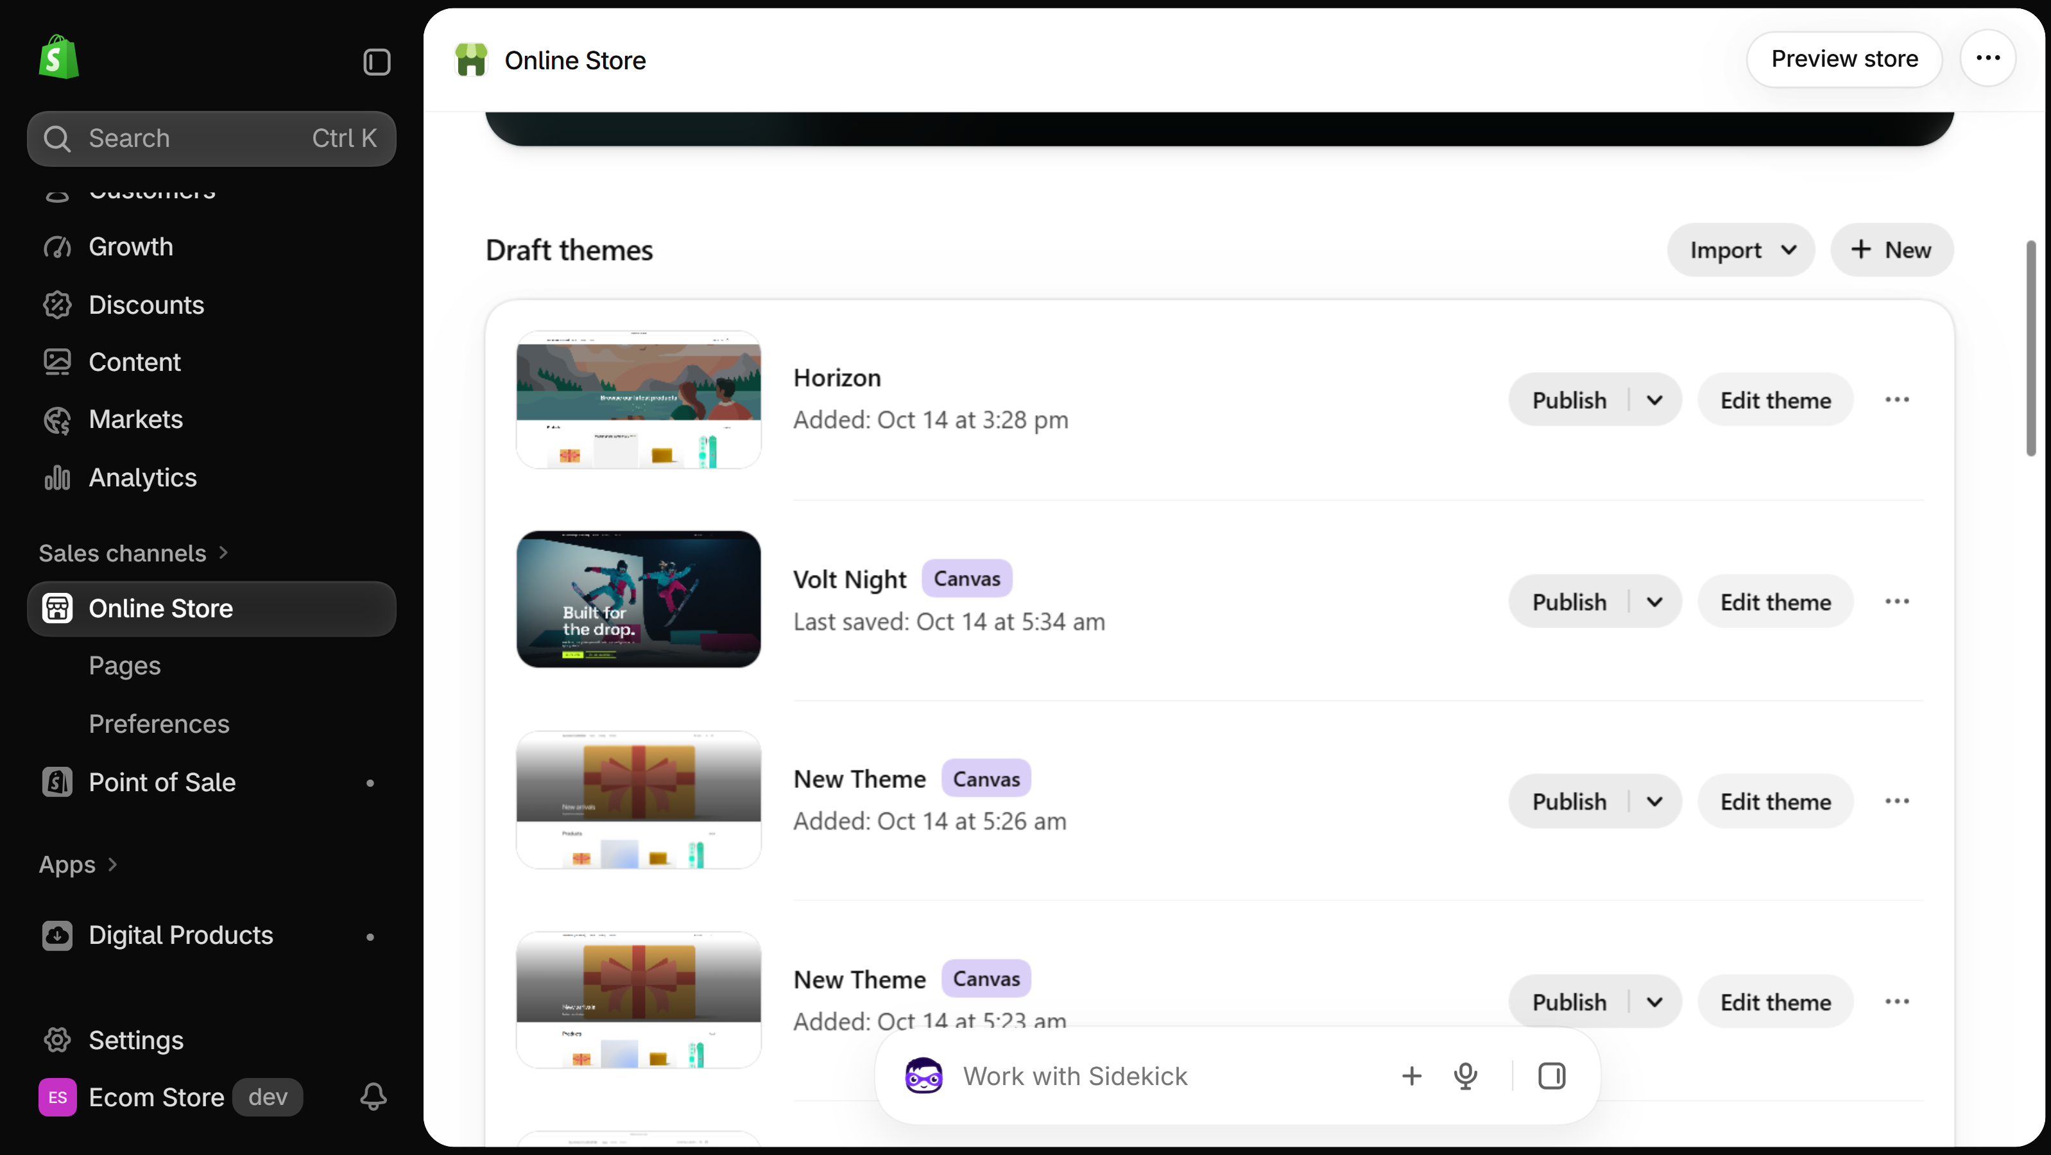Expand Apps section
This screenshot has height=1155, width=2051.
78,864
